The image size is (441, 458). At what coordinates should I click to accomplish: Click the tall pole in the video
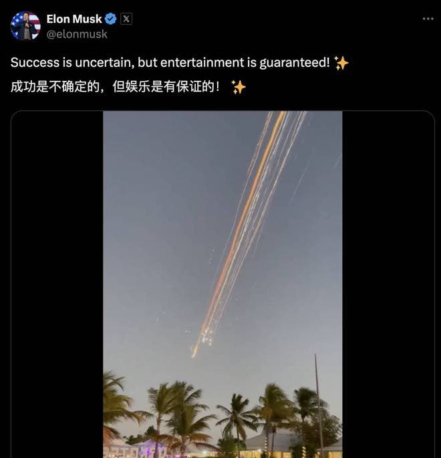319,406
